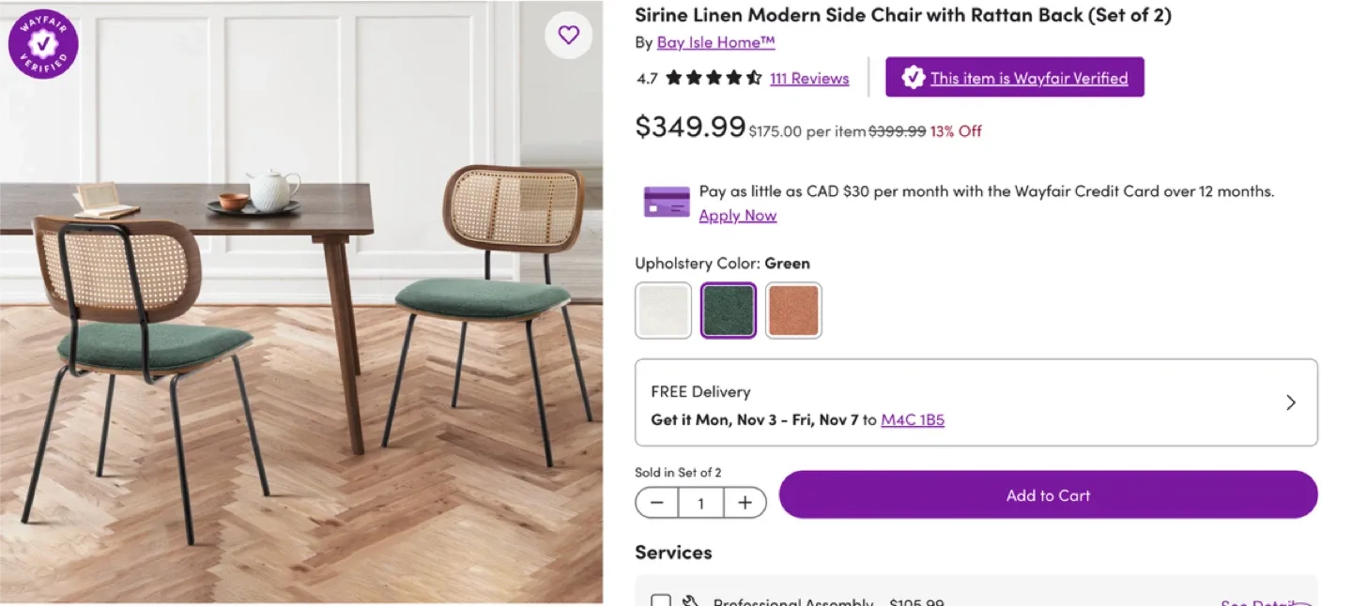The width and height of the screenshot is (1352, 606).
Task: Select the orange upholstery color option
Action: [x=793, y=310]
